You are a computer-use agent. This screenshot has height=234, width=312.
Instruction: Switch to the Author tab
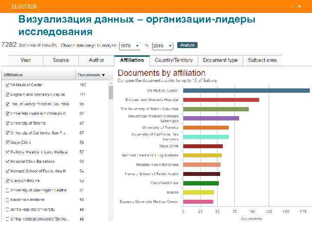(x=96, y=60)
